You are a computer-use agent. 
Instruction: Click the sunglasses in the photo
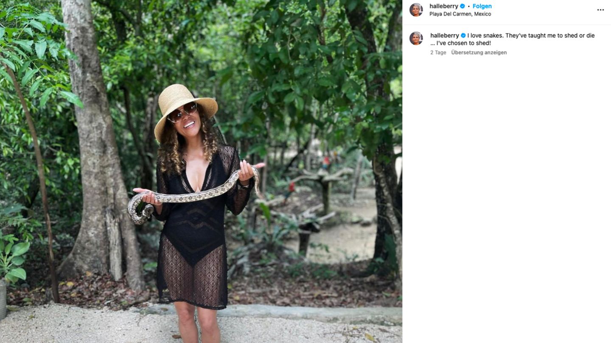182,113
